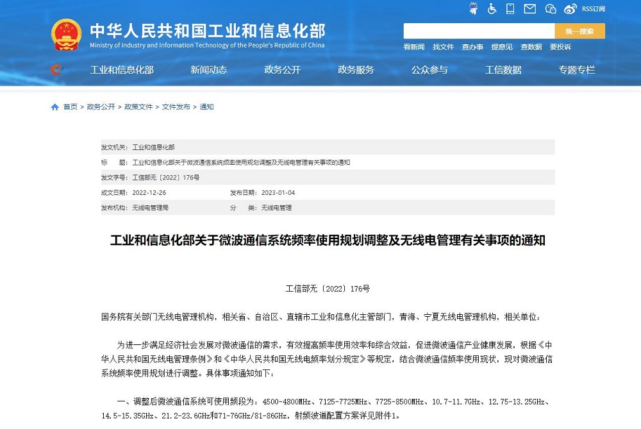Open the WeChat icon in header
641x429 pixels.
pyautogui.click(x=550, y=9)
